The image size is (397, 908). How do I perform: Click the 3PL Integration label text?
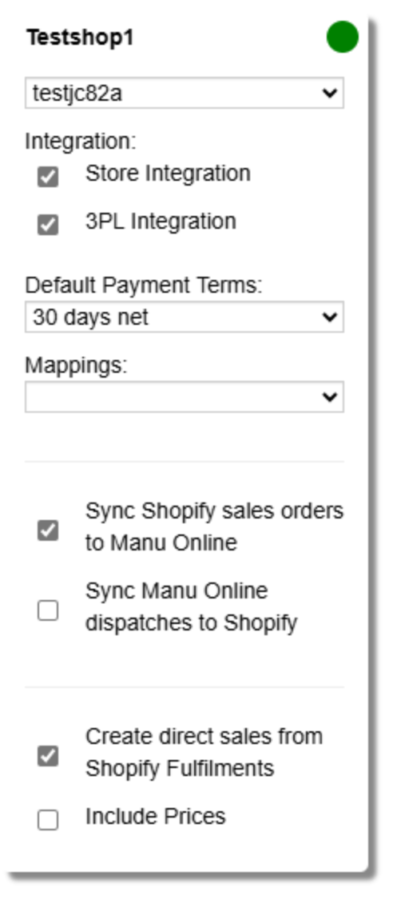[161, 222]
